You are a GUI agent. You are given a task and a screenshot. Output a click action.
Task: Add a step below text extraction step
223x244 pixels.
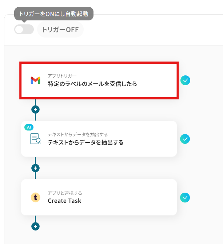35,168
